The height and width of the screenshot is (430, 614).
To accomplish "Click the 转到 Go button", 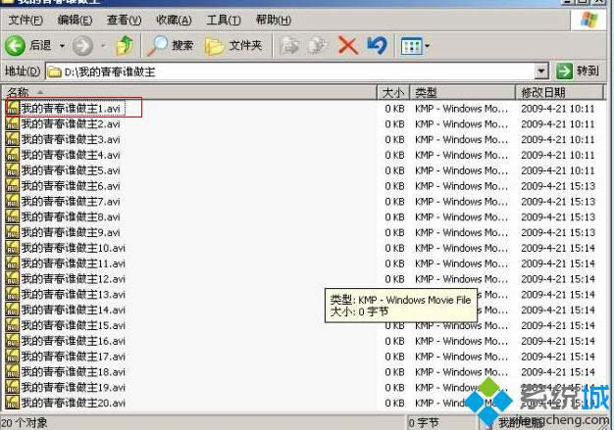I will [578, 72].
